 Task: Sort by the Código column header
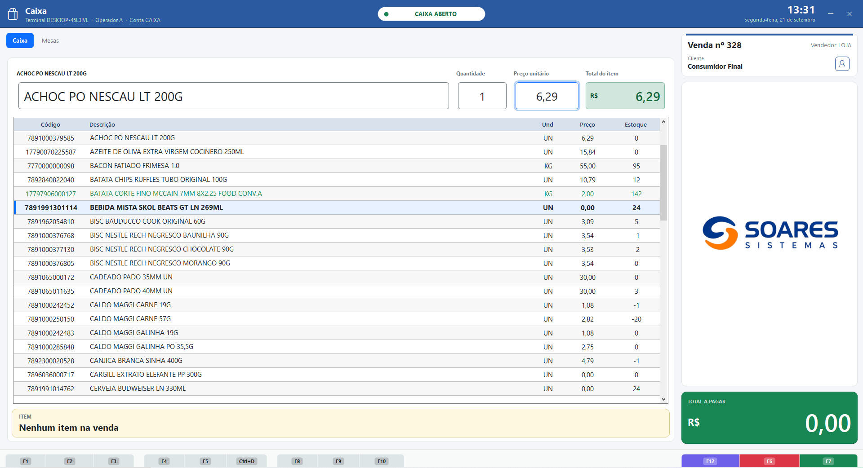pos(50,124)
